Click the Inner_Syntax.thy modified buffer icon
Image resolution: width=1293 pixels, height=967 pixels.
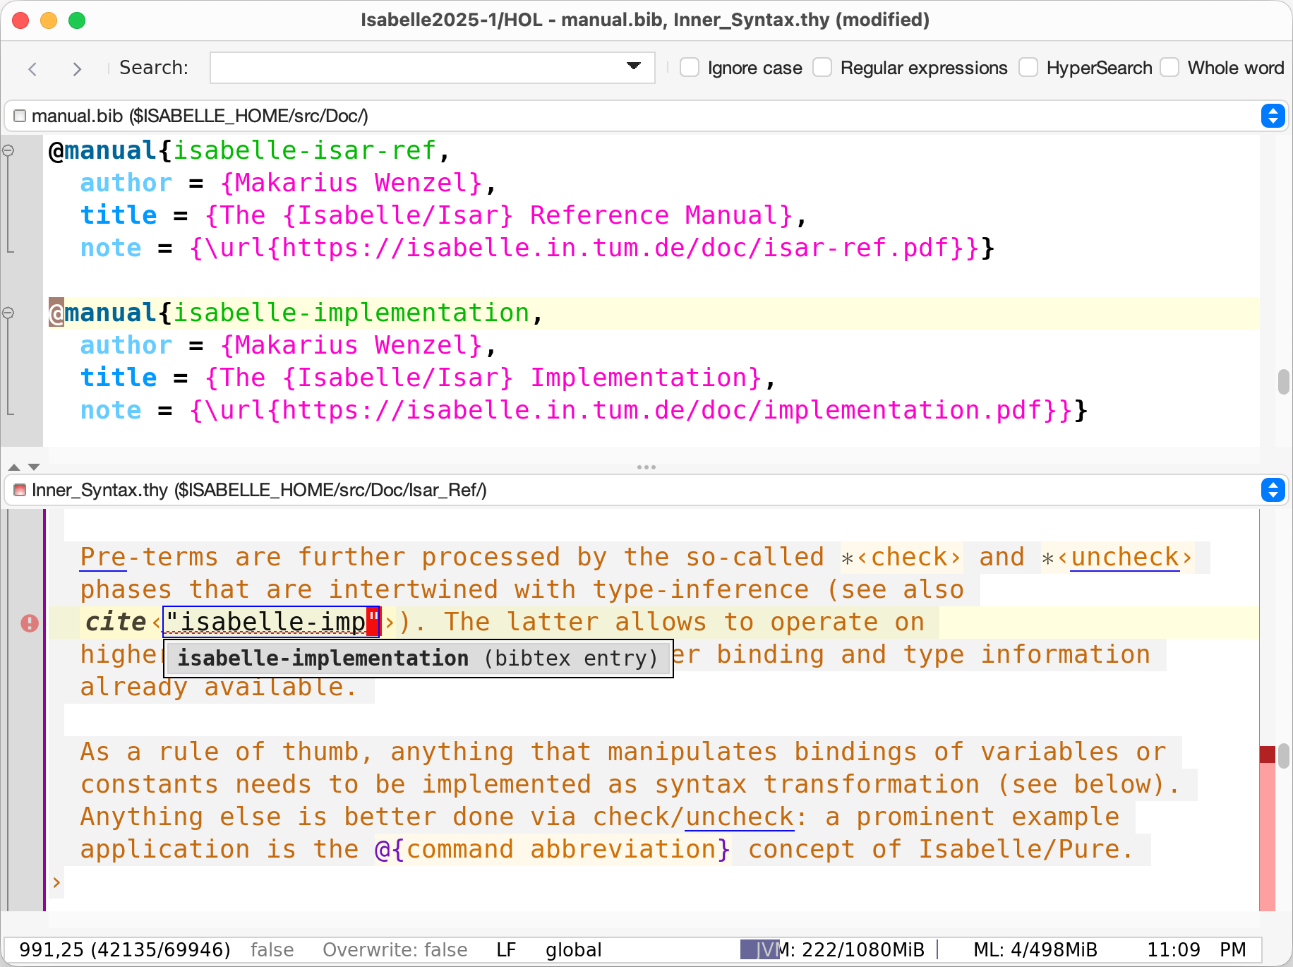tap(20, 490)
